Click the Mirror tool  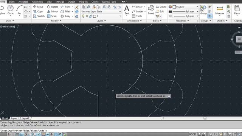[x=53, y=11]
